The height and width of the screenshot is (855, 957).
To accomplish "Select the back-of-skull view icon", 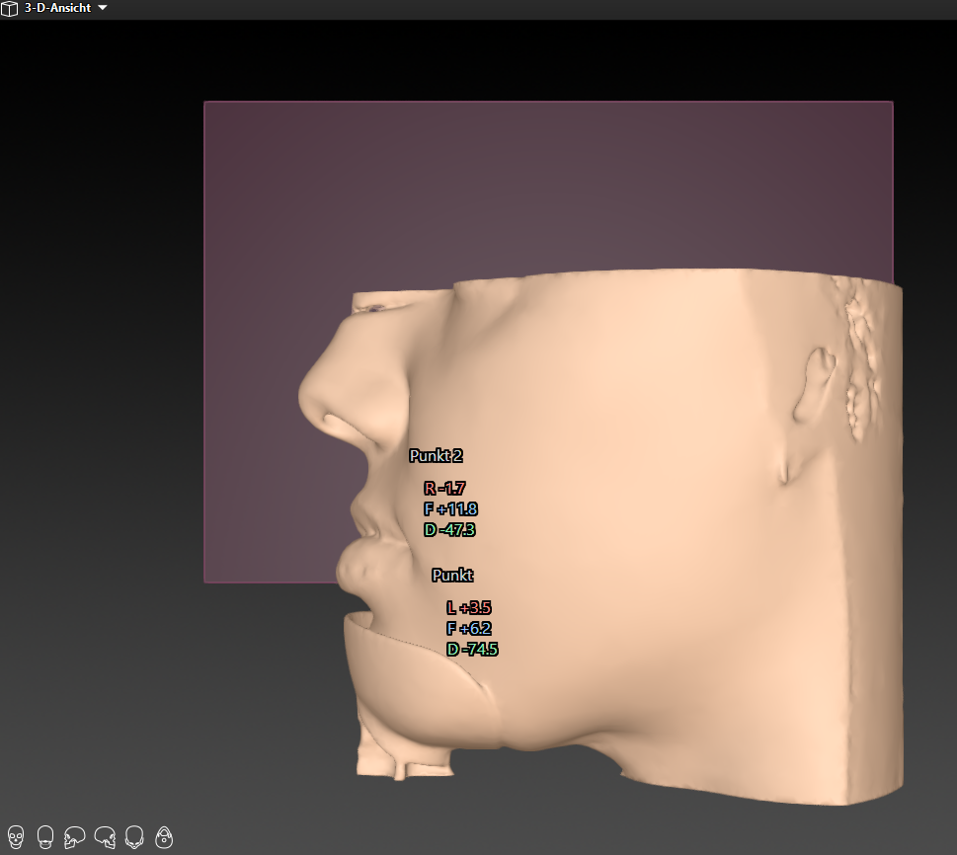I will coord(45,837).
